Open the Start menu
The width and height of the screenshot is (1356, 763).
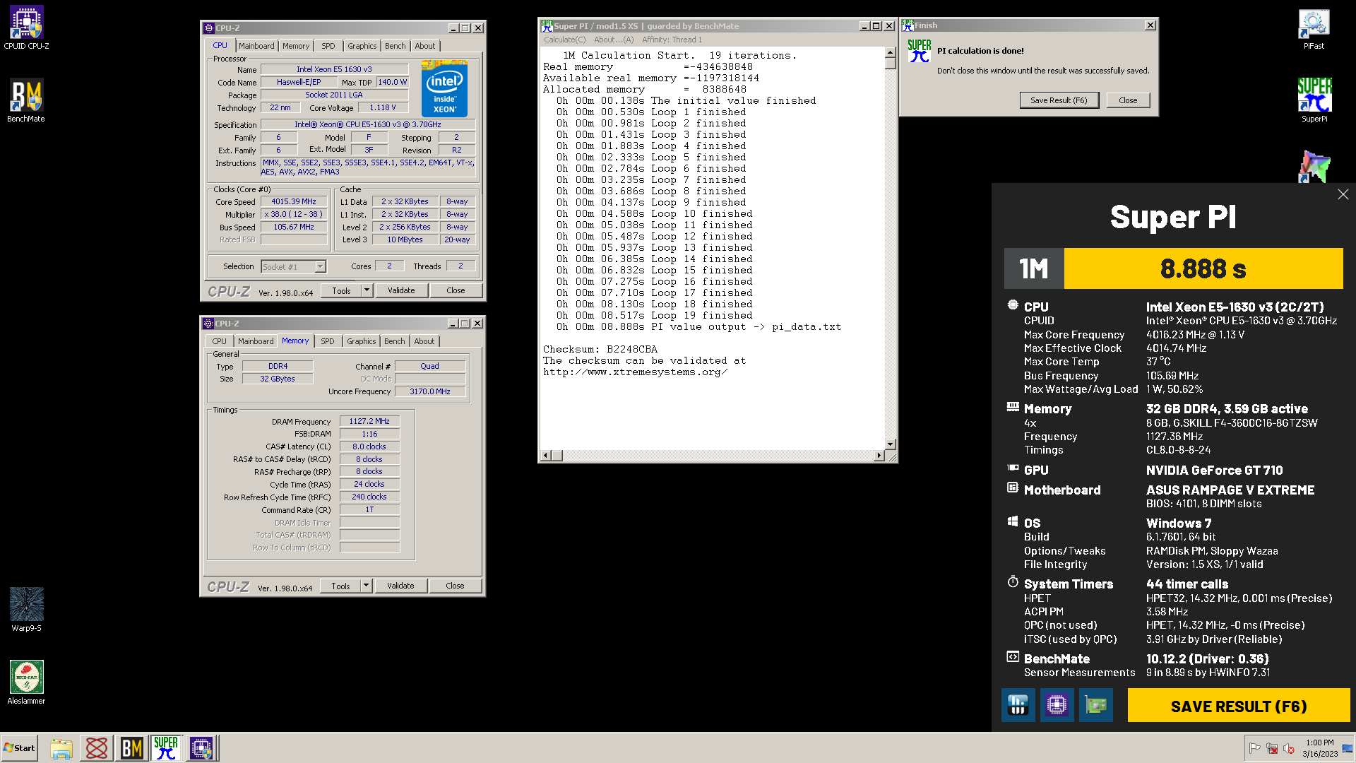point(20,748)
